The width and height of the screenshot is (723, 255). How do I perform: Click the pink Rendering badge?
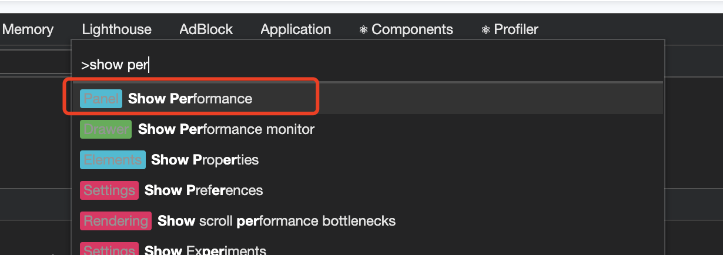116,221
